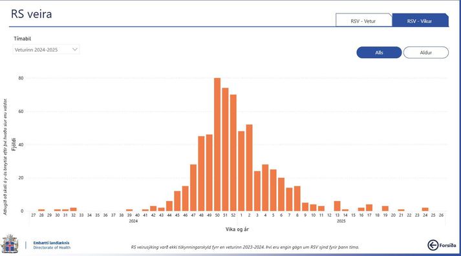
Task: Select the week 46 bar
Action: click(x=185, y=199)
